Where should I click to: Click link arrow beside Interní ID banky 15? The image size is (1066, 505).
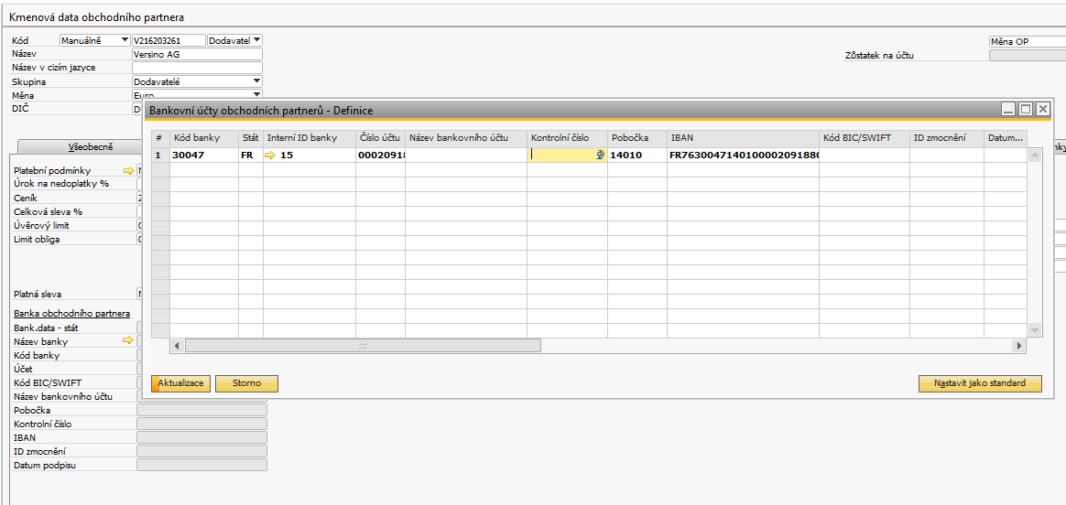coord(270,156)
